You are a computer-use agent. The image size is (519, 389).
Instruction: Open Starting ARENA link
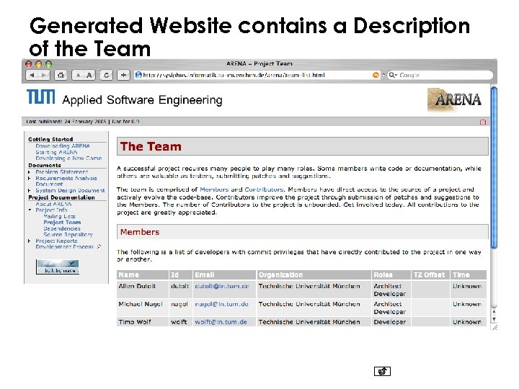tap(56, 152)
